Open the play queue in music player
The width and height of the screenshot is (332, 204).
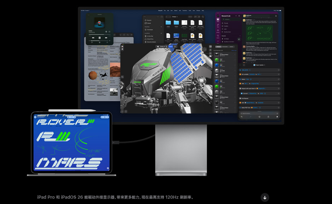[x=107, y=42]
